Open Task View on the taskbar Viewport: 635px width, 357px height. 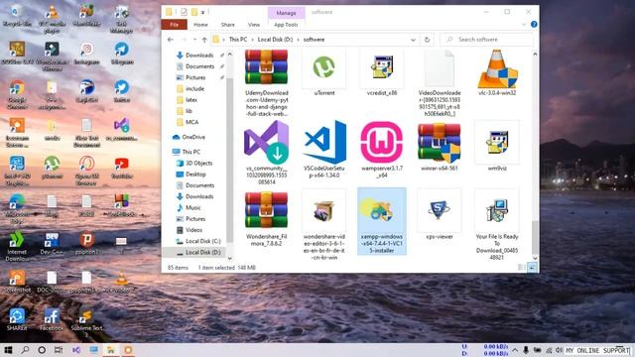click(x=59, y=350)
